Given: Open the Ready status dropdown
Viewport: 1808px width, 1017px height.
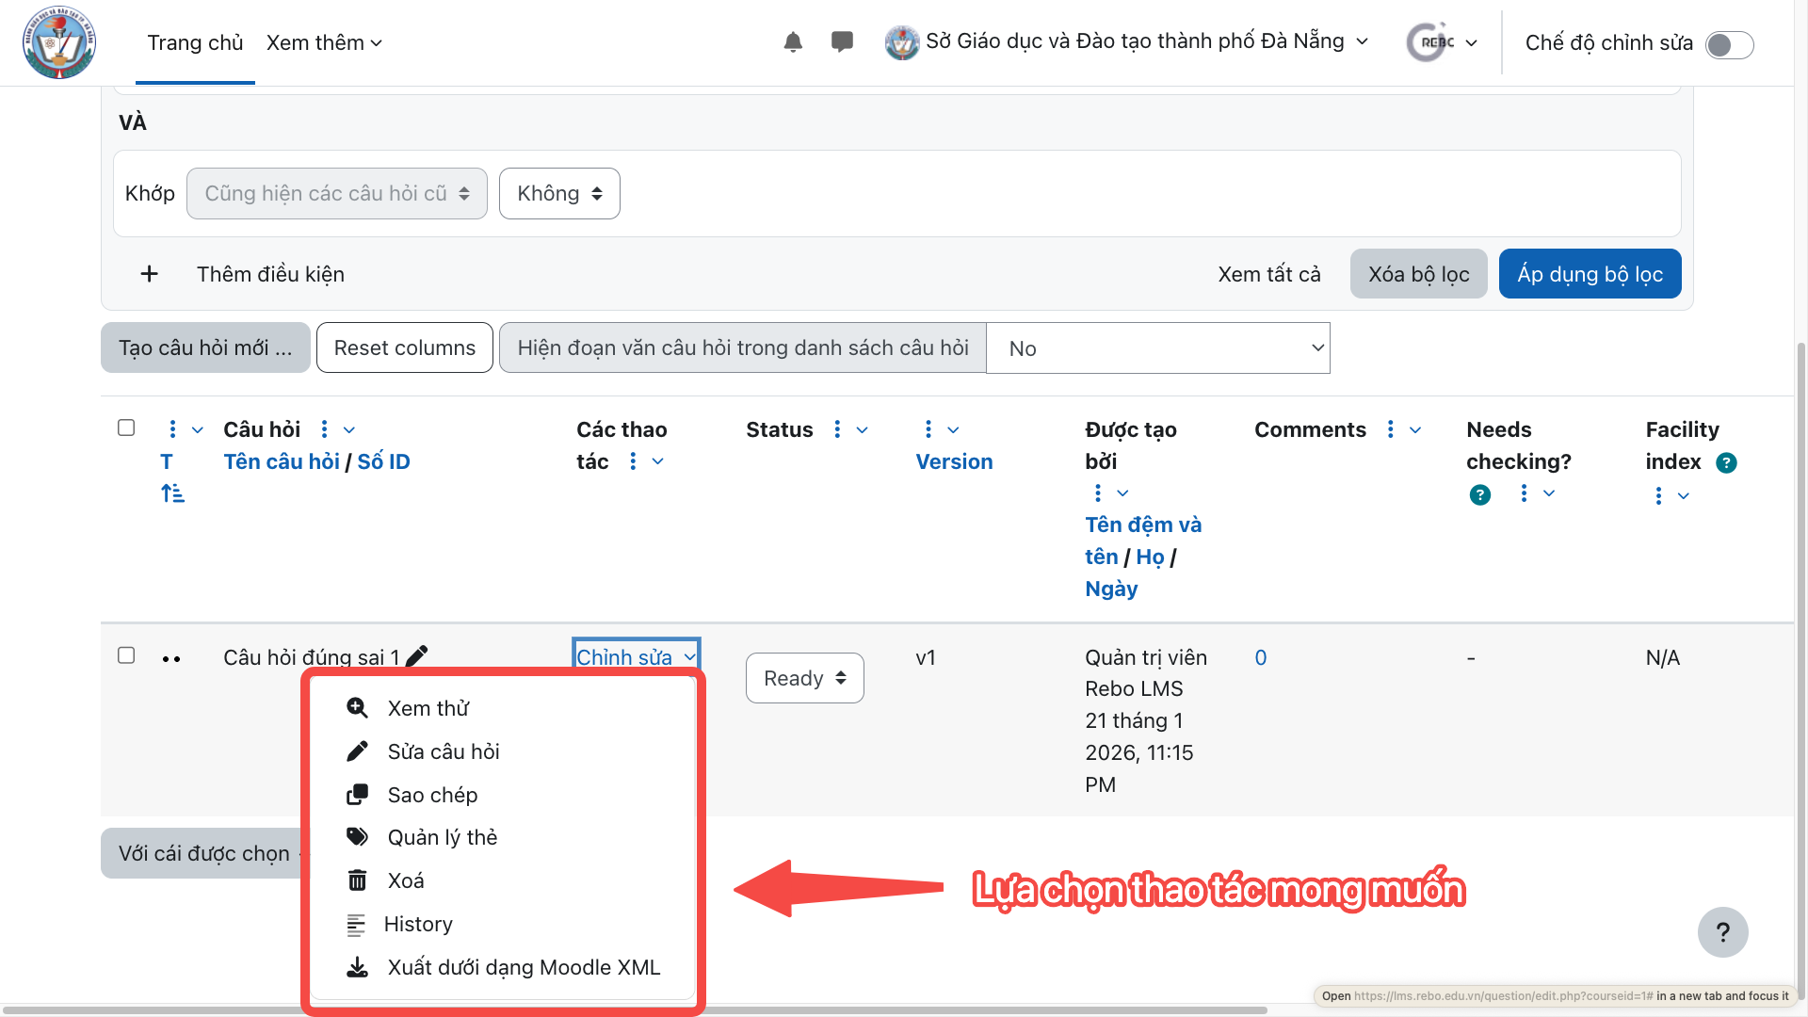Looking at the screenshot, I should tap(805, 678).
